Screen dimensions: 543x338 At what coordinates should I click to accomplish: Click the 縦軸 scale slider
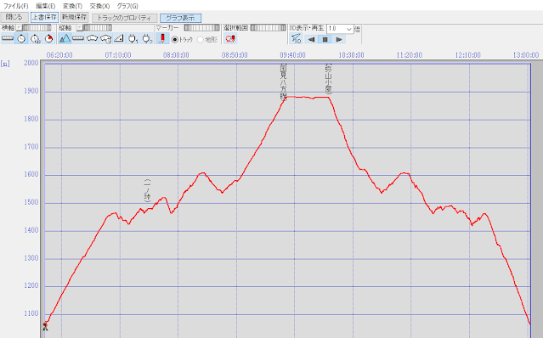tap(98, 28)
